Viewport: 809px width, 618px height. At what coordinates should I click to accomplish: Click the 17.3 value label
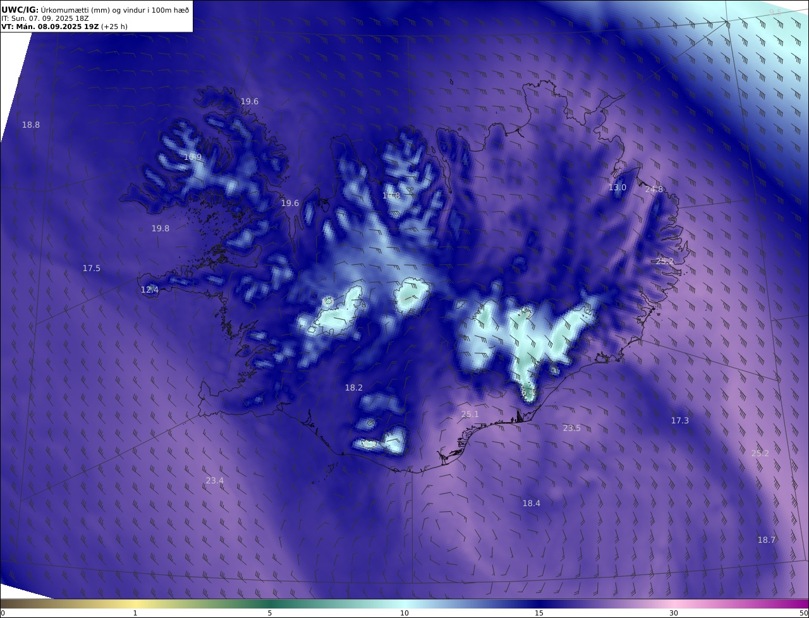(x=680, y=421)
